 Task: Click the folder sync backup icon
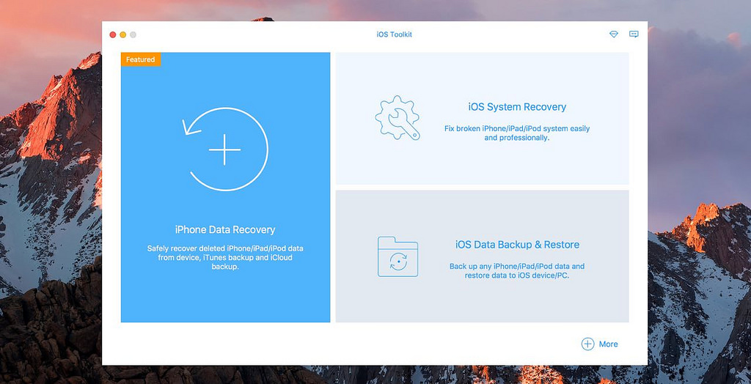coord(398,256)
